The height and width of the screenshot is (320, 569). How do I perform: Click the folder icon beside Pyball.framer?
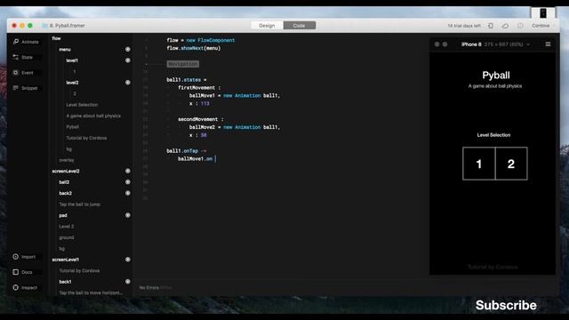click(x=44, y=26)
